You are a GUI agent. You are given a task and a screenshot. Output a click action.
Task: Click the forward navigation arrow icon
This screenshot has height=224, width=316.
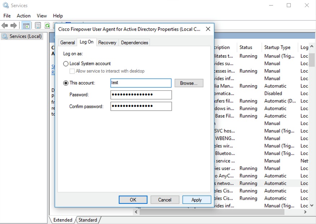coord(13,25)
